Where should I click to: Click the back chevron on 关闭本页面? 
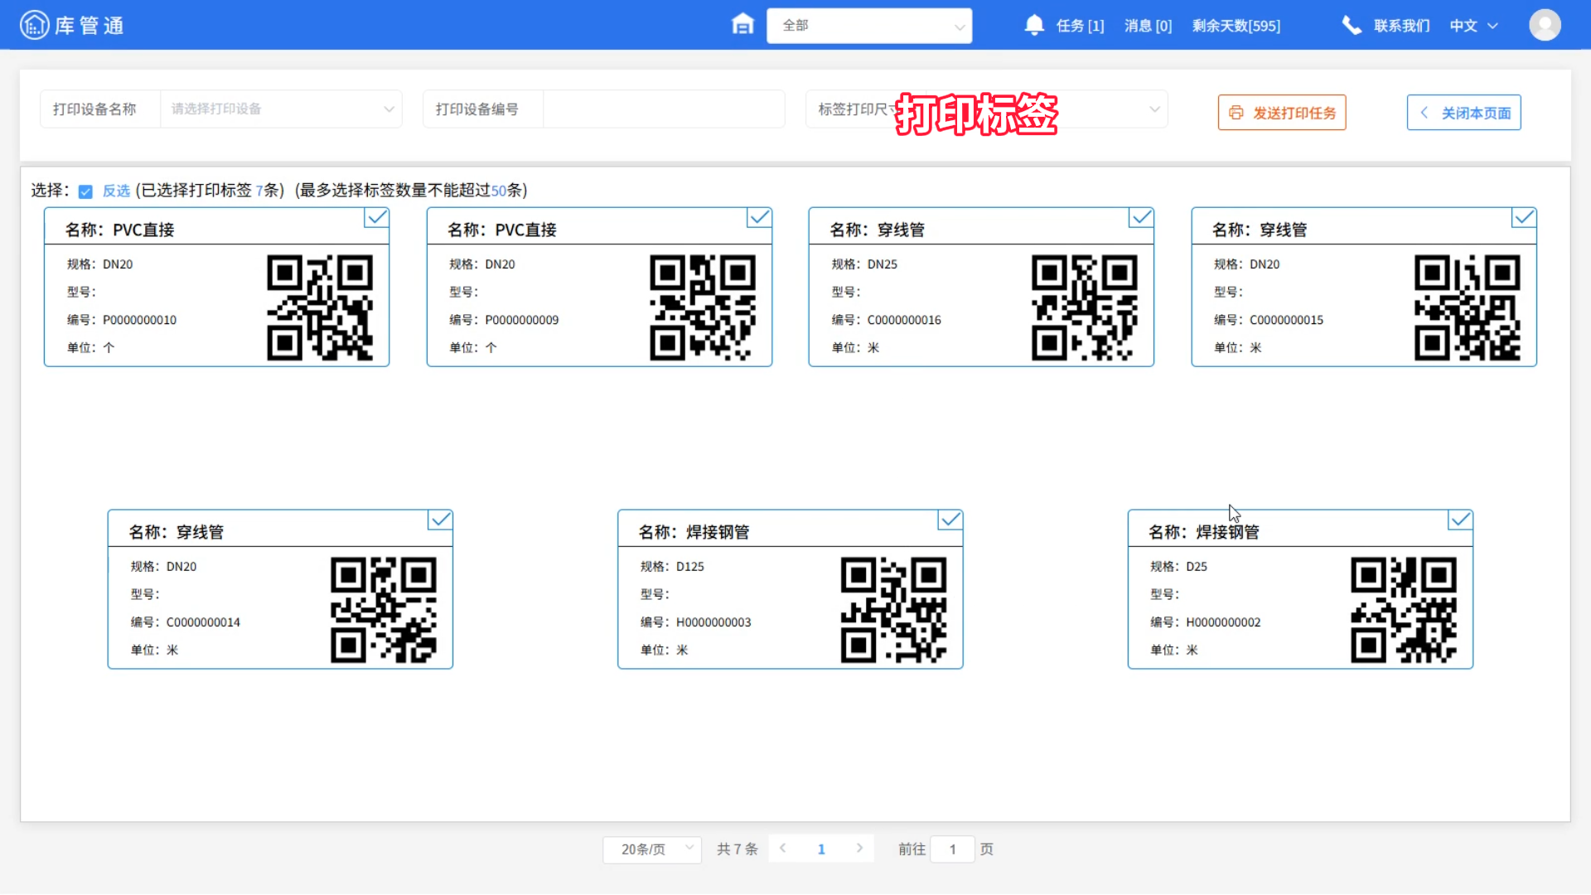tap(1424, 113)
